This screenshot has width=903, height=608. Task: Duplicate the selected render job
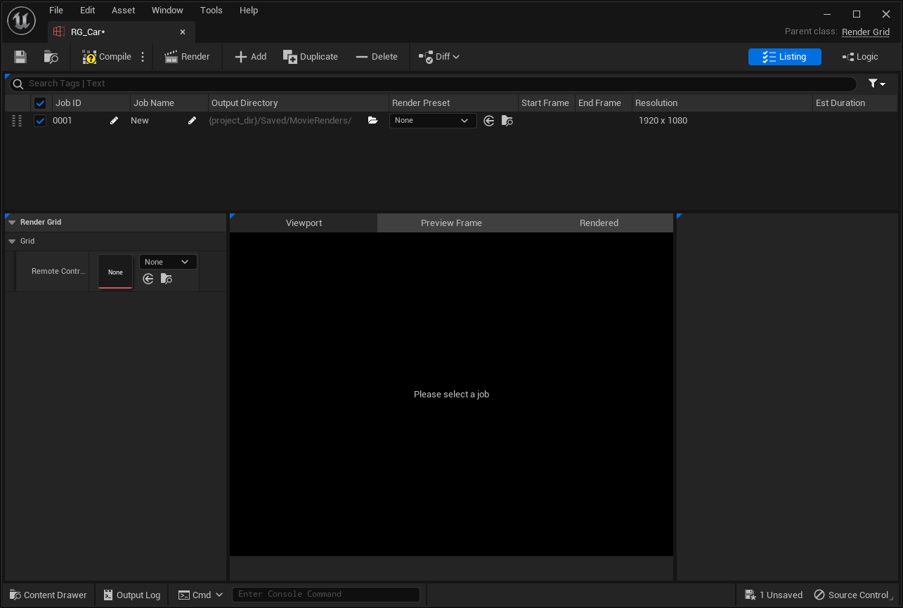(x=310, y=56)
